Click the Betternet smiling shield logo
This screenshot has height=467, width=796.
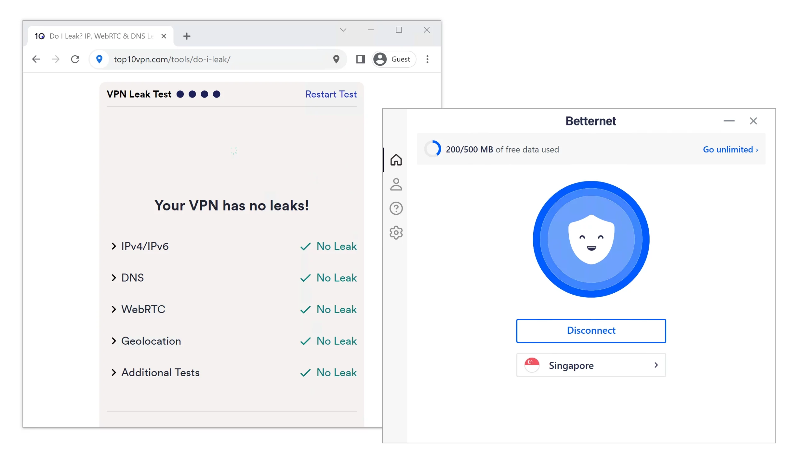[x=591, y=239]
